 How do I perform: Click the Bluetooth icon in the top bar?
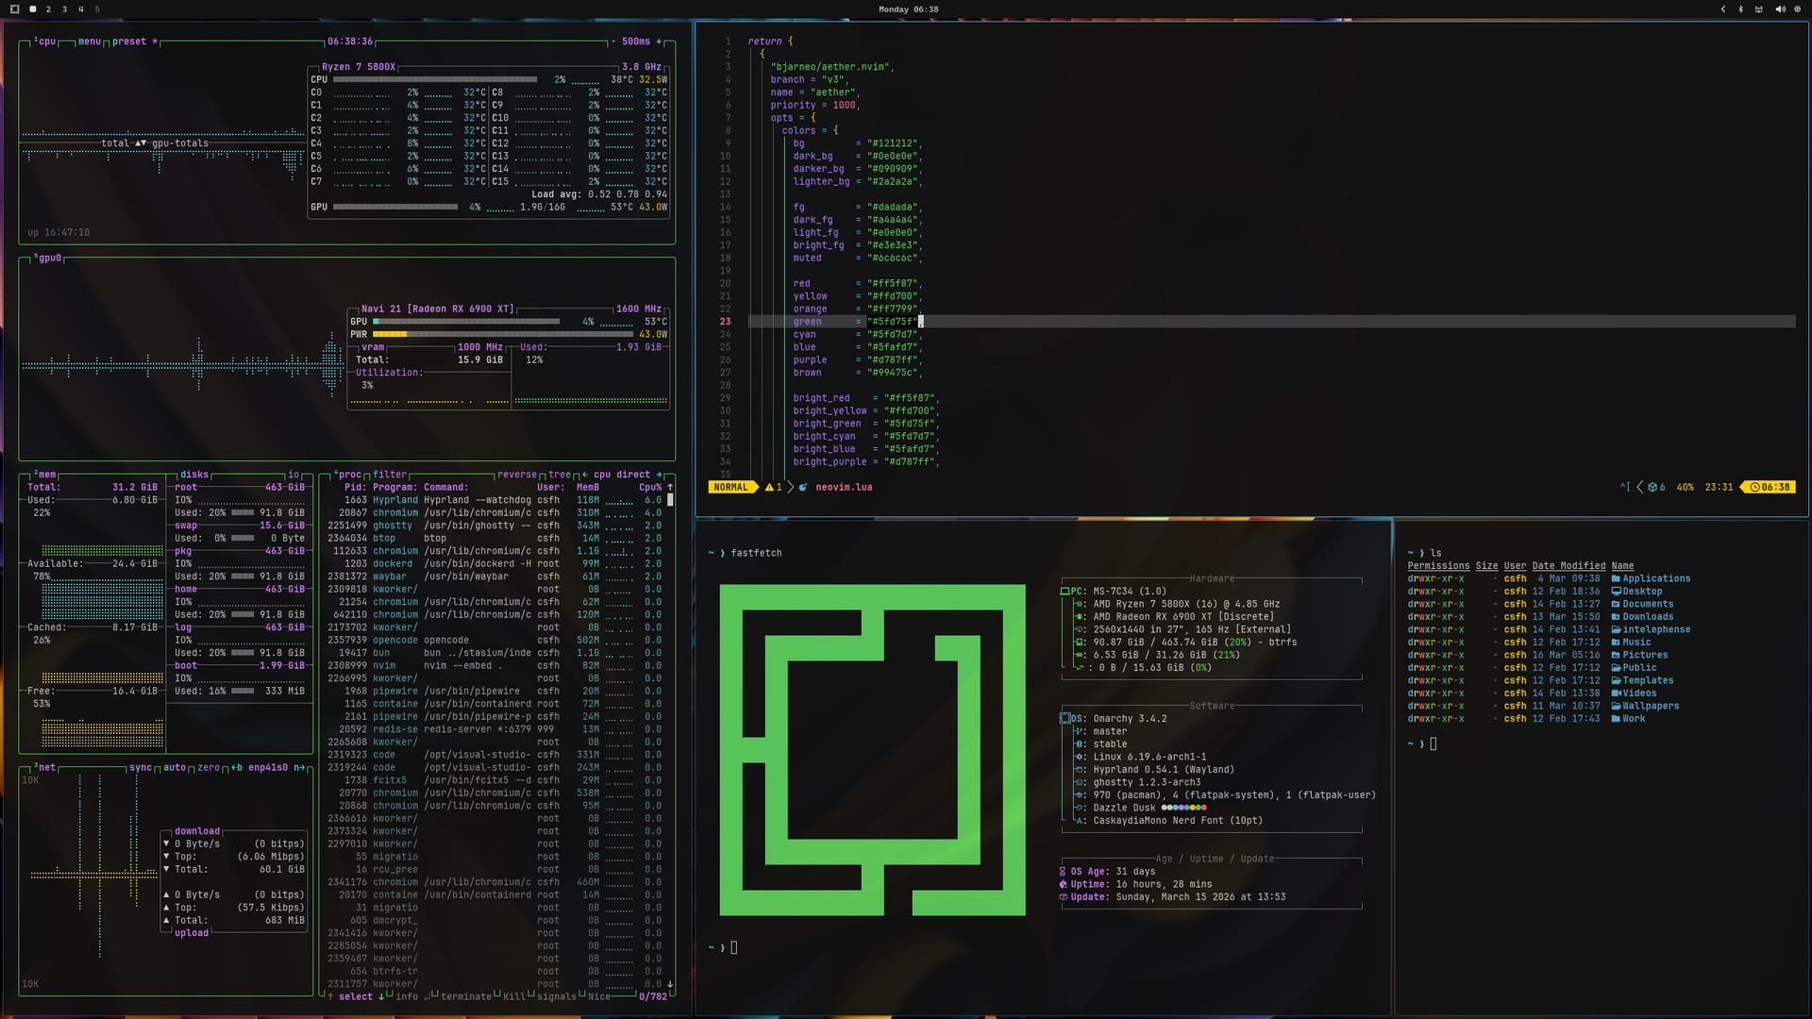coord(1741,9)
